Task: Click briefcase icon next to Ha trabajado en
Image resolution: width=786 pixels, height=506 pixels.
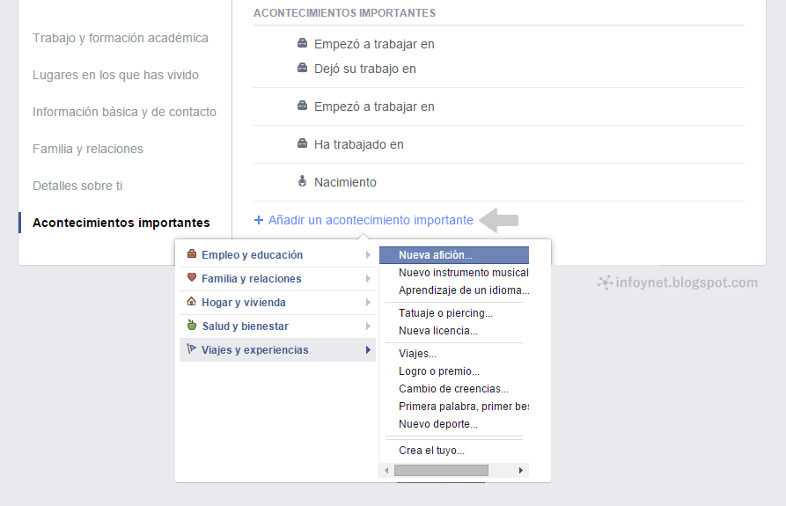Action: click(302, 143)
